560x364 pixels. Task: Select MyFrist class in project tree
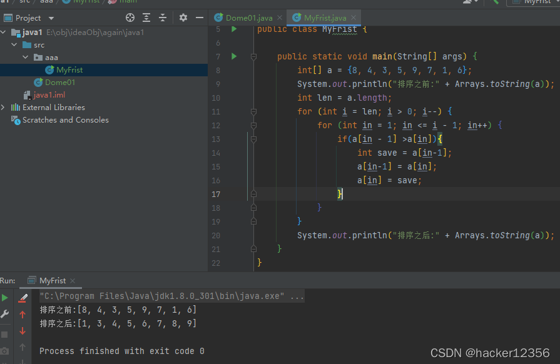click(x=69, y=70)
